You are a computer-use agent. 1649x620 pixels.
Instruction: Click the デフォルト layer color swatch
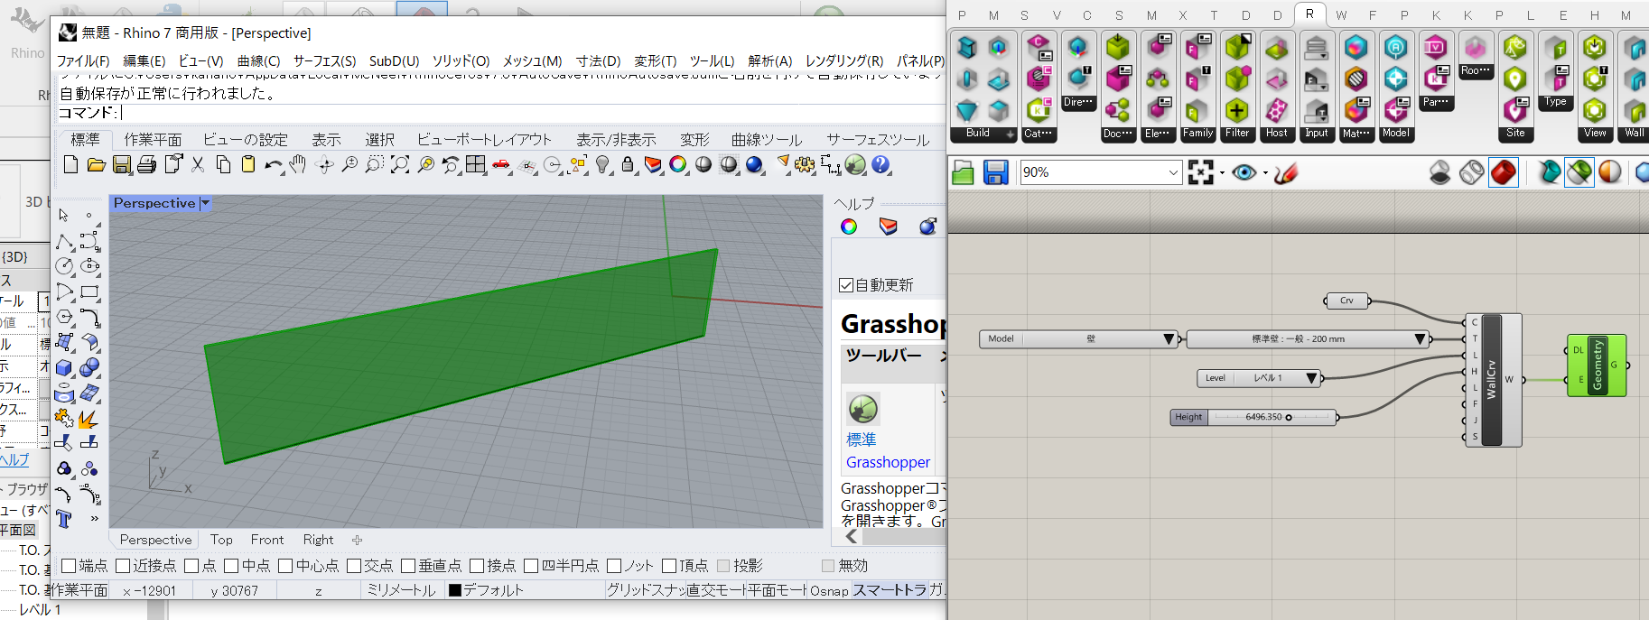coord(455,590)
